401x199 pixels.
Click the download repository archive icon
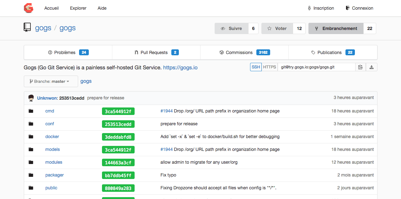pos(371,67)
